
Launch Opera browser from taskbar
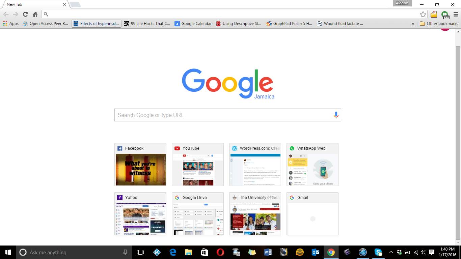(x=220, y=252)
